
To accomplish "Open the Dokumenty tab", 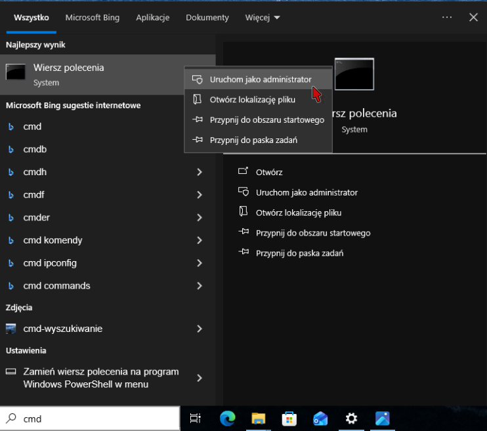I will [207, 18].
